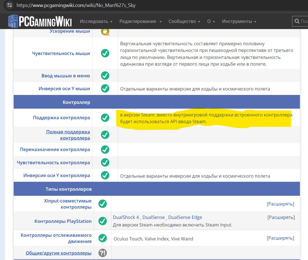Open the Сообщество dropdown menu
This screenshot has width=308, height=260.
184,22
